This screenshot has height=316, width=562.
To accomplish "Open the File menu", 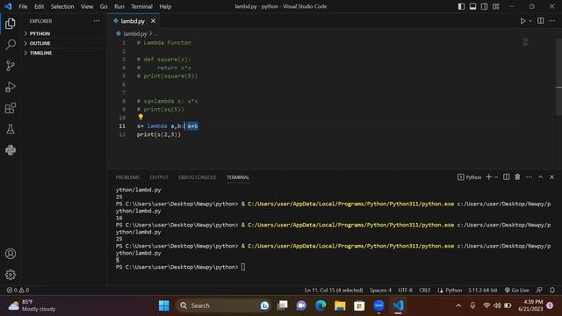I will 23,6.
